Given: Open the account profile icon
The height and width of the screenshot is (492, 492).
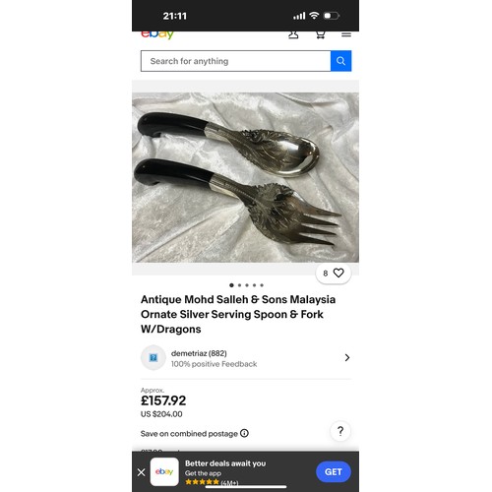Looking at the screenshot, I should click(x=293, y=35).
